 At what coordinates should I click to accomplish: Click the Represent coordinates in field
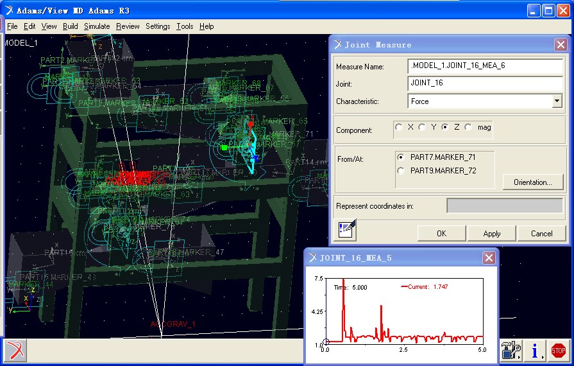pos(505,205)
